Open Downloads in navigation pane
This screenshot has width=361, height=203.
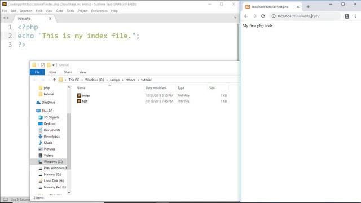[x=51, y=136]
